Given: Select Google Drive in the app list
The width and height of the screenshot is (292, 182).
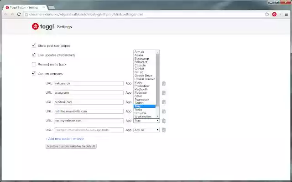Looking at the screenshot, I should [x=145, y=76].
